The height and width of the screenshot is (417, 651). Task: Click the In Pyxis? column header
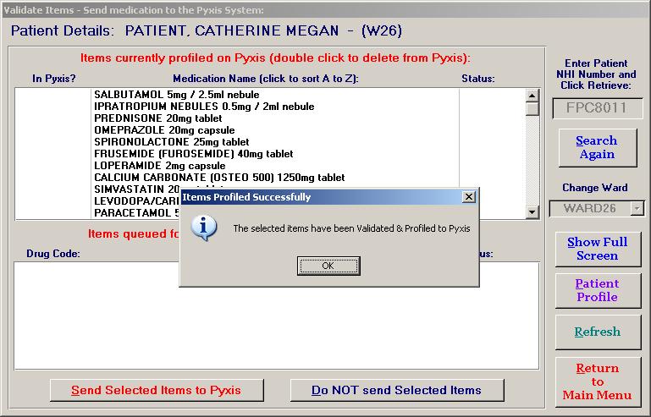pos(54,79)
